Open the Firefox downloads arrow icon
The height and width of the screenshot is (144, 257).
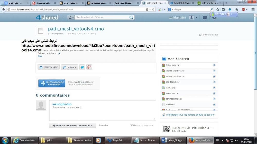(x=230, y=9)
